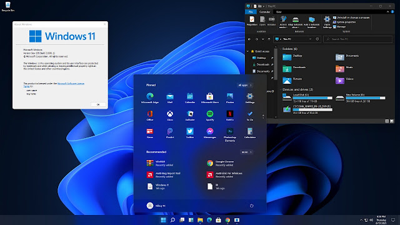Select the Videos folder in This PC
Screen dimensions: 400x225
pos(344,80)
